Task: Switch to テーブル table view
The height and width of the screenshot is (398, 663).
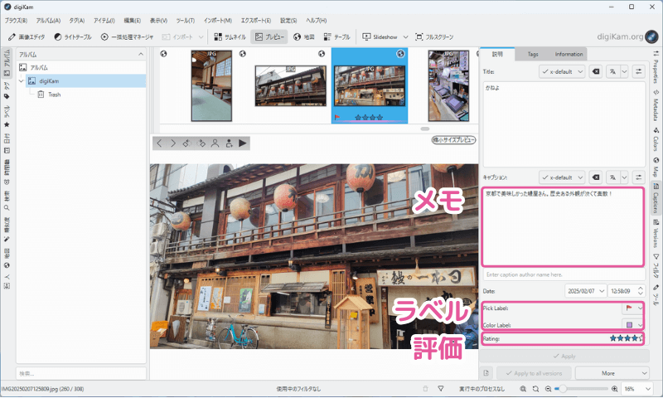Action: pyautogui.click(x=337, y=37)
